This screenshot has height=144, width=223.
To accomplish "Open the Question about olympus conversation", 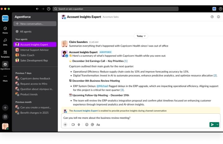I will pyautogui.click(x=35, y=89).
